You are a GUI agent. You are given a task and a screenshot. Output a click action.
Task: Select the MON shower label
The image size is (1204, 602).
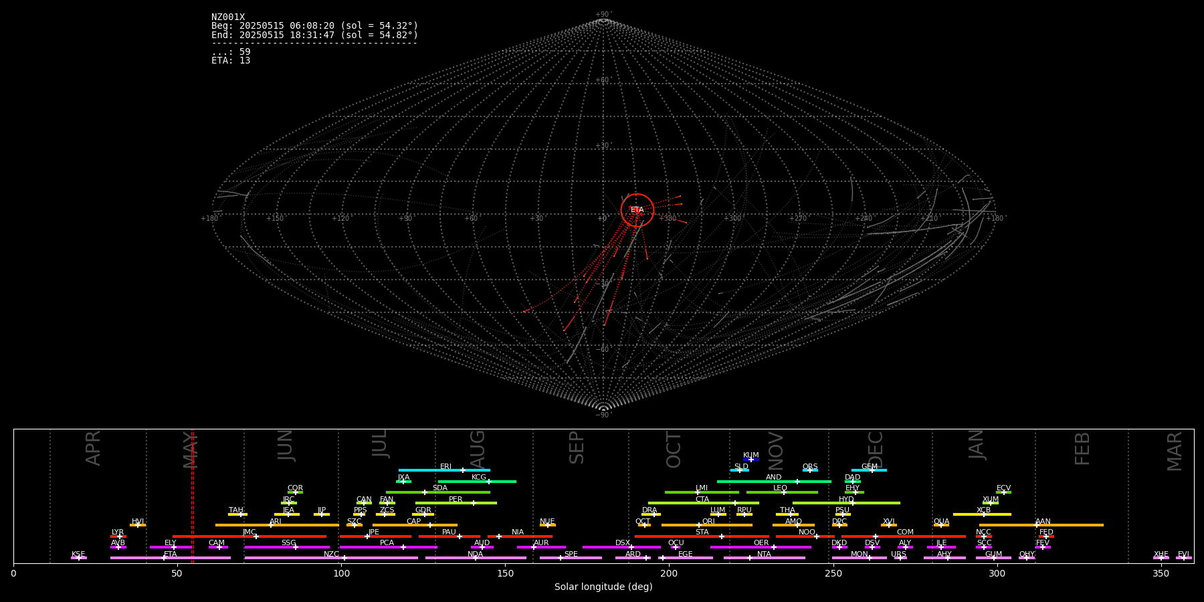pos(859,555)
